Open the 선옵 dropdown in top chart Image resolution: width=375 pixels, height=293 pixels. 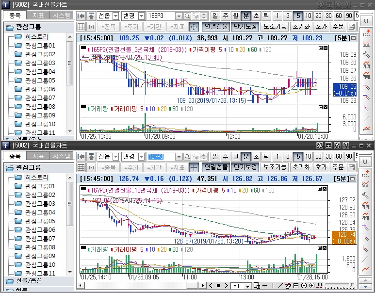pyautogui.click(x=115, y=16)
